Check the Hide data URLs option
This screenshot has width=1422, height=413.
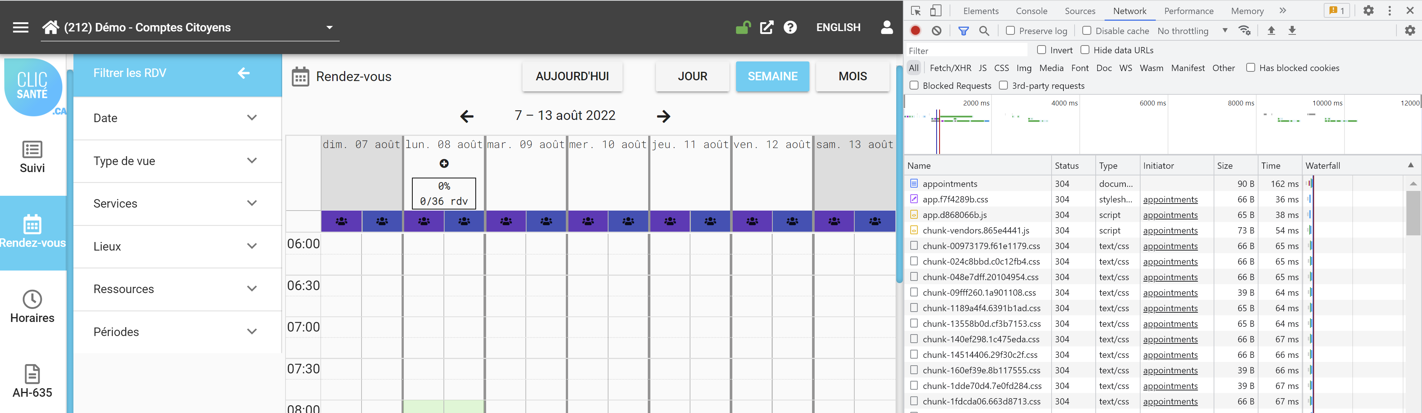click(x=1084, y=50)
